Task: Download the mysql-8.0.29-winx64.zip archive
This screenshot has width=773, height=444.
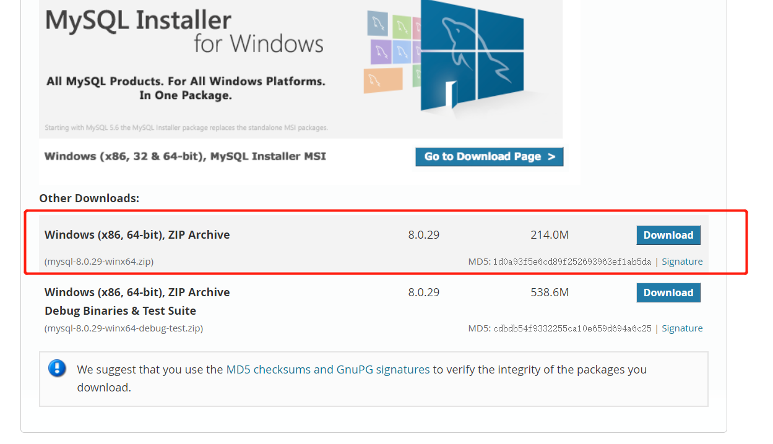Action: pyautogui.click(x=668, y=235)
